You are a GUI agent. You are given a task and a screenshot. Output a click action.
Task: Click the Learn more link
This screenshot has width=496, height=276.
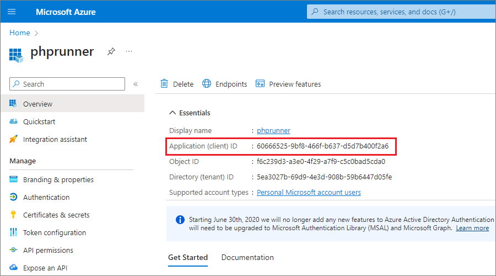click(x=472, y=228)
